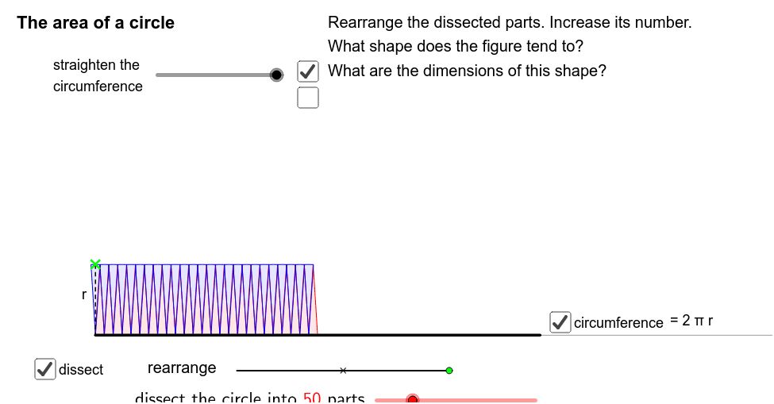Toggle the circumference checkbox
The height and width of the screenshot is (404, 774).
point(560,322)
